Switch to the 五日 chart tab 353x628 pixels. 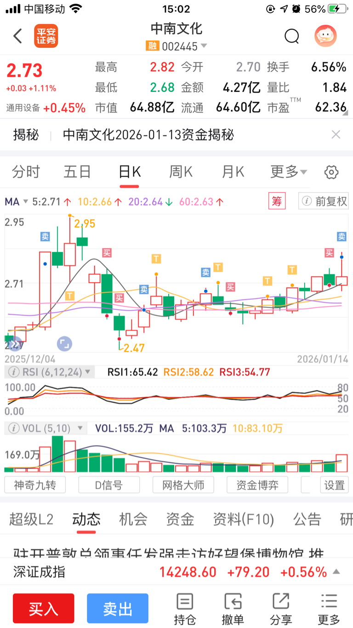click(77, 172)
